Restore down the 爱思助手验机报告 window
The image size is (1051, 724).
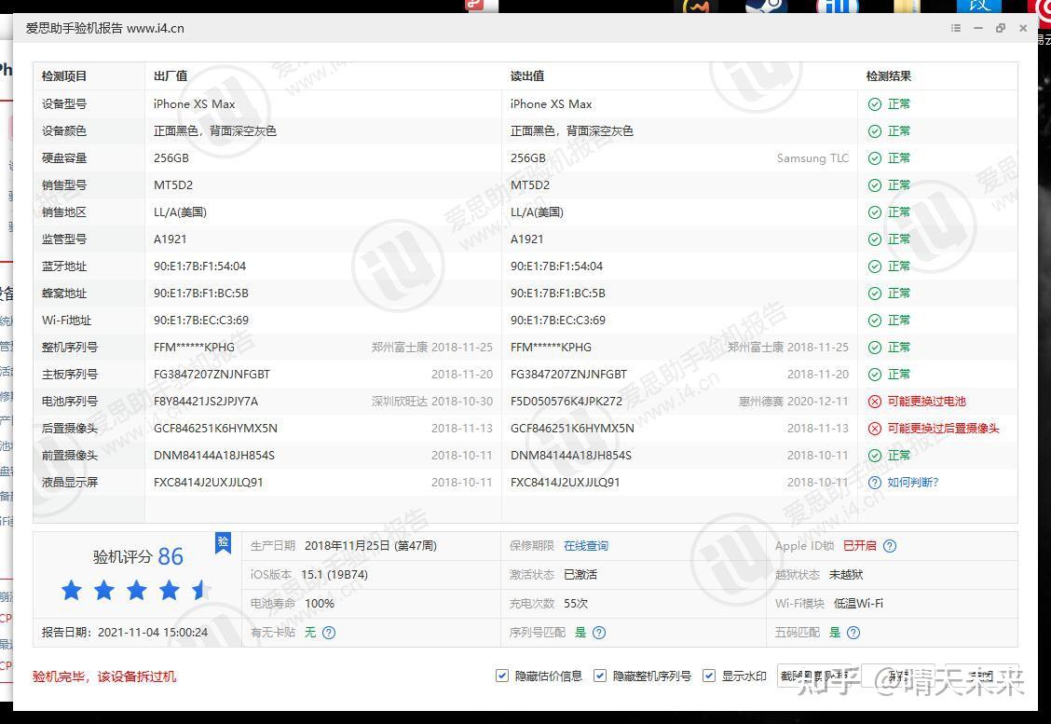click(x=1001, y=28)
